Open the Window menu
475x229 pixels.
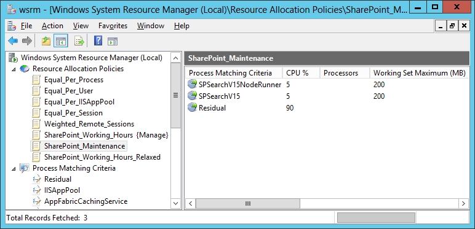151,26
